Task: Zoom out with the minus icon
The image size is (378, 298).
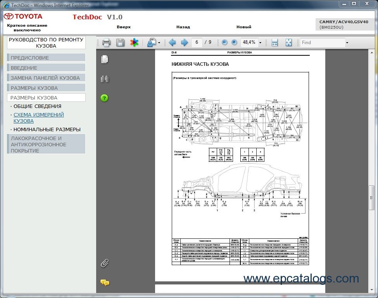Action: coord(224,42)
